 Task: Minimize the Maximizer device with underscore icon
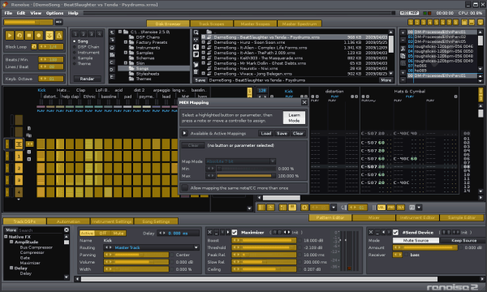click(217, 232)
